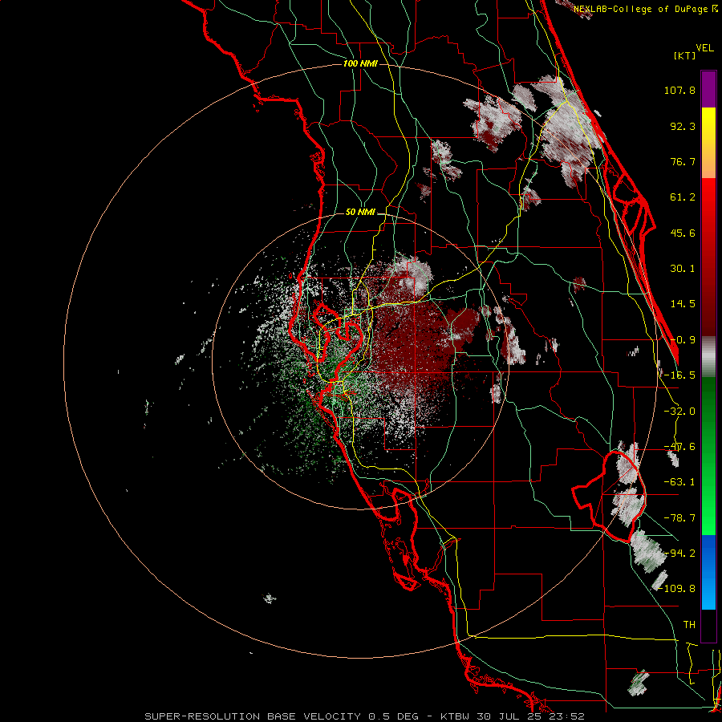
Task: Select the -94.2 scale value
Action: (x=679, y=554)
